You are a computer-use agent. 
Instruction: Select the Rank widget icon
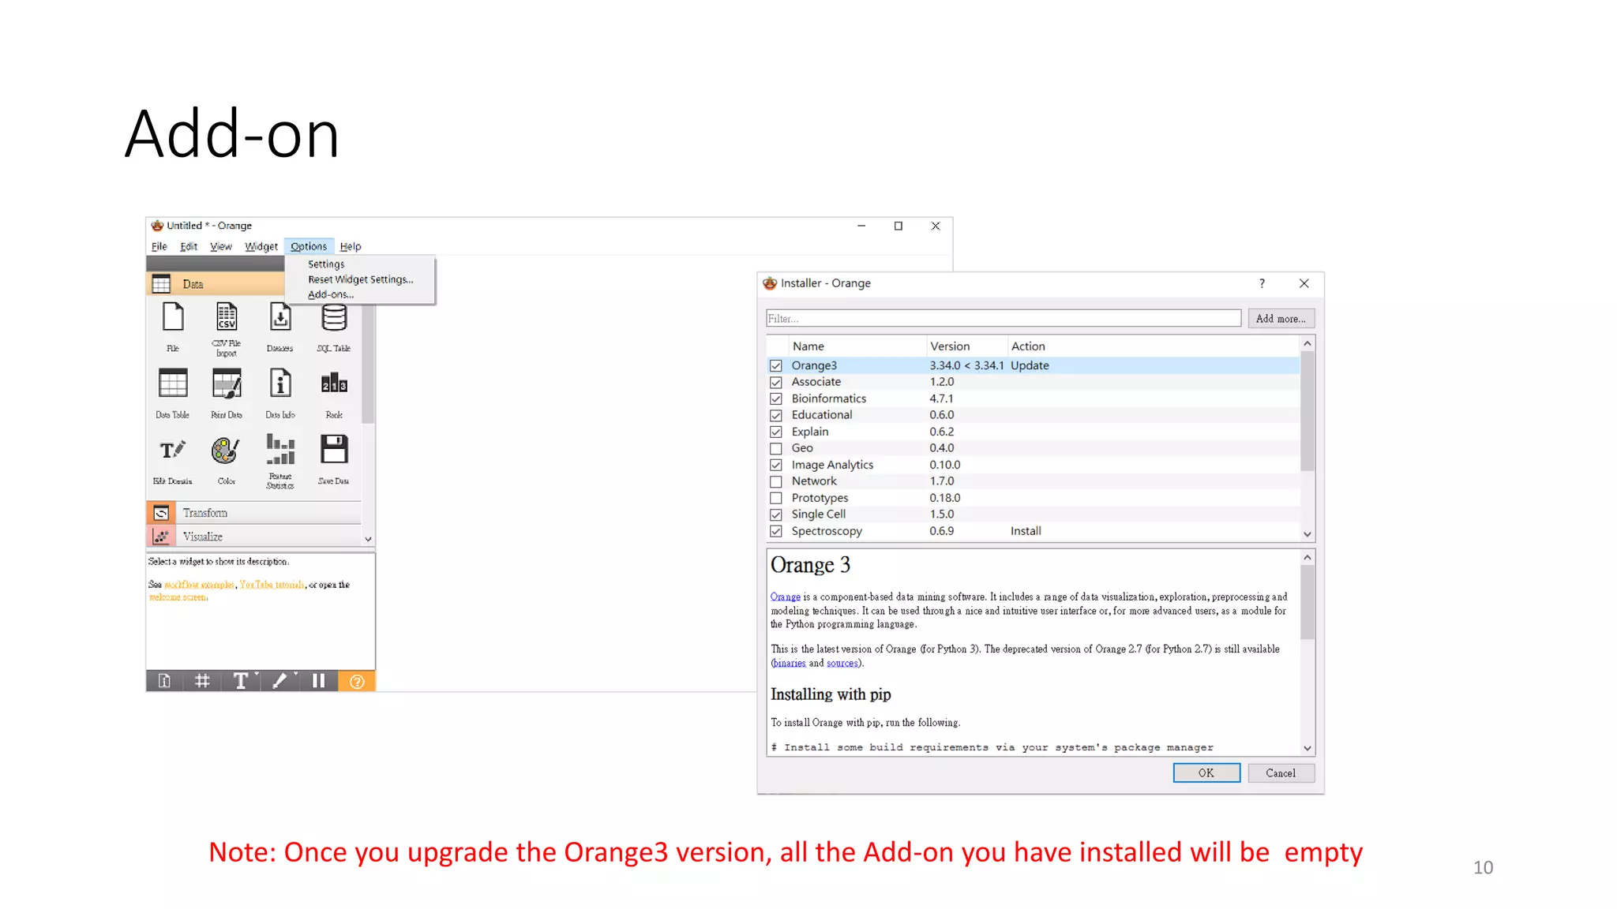click(x=334, y=384)
